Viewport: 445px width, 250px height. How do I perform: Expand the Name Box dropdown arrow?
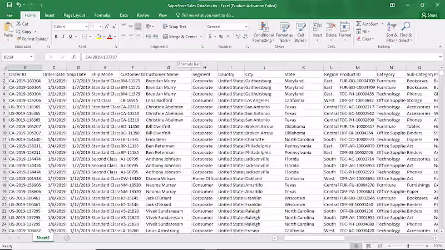pos(32,57)
